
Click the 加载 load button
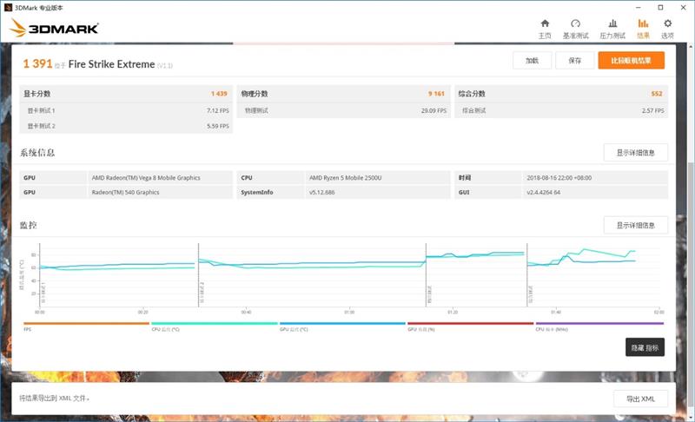pos(532,61)
